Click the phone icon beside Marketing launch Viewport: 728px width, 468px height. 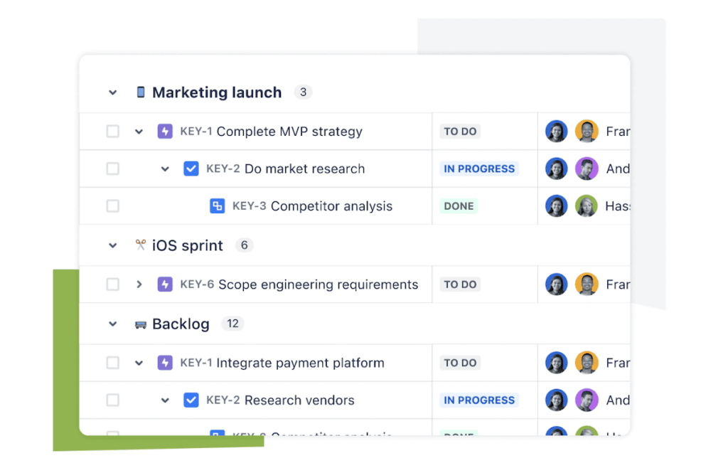click(141, 92)
